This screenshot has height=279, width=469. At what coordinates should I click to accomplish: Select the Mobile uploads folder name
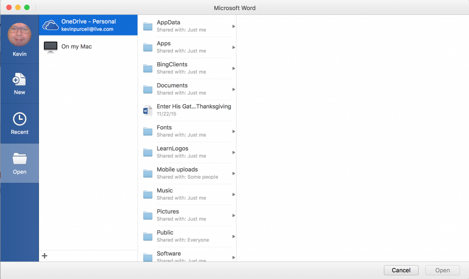coord(177,170)
